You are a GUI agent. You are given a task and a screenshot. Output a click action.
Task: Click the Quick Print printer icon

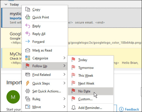[28, 17]
